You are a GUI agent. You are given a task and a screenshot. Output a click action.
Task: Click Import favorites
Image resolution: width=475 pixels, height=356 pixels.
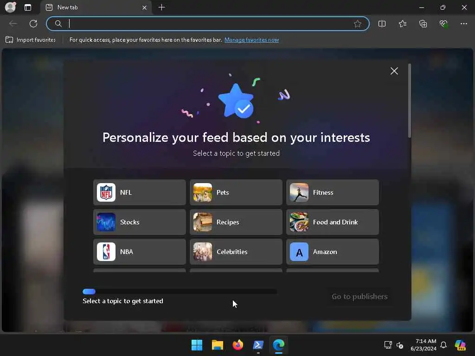tap(31, 40)
